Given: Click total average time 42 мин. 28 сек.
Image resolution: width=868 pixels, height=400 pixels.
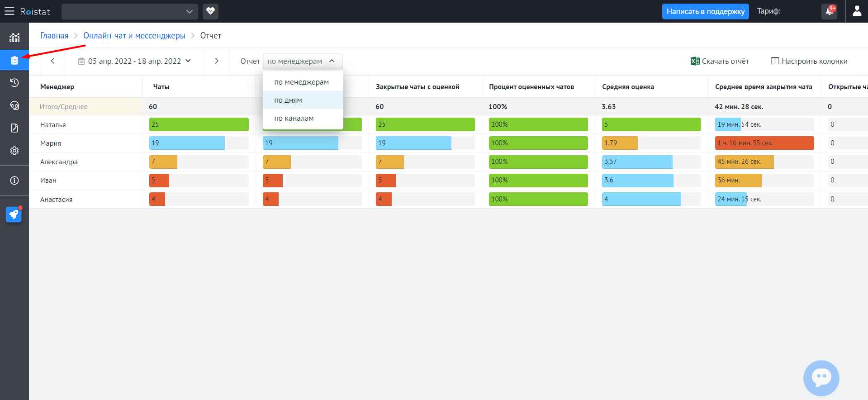Looking at the screenshot, I should [x=739, y=107].
